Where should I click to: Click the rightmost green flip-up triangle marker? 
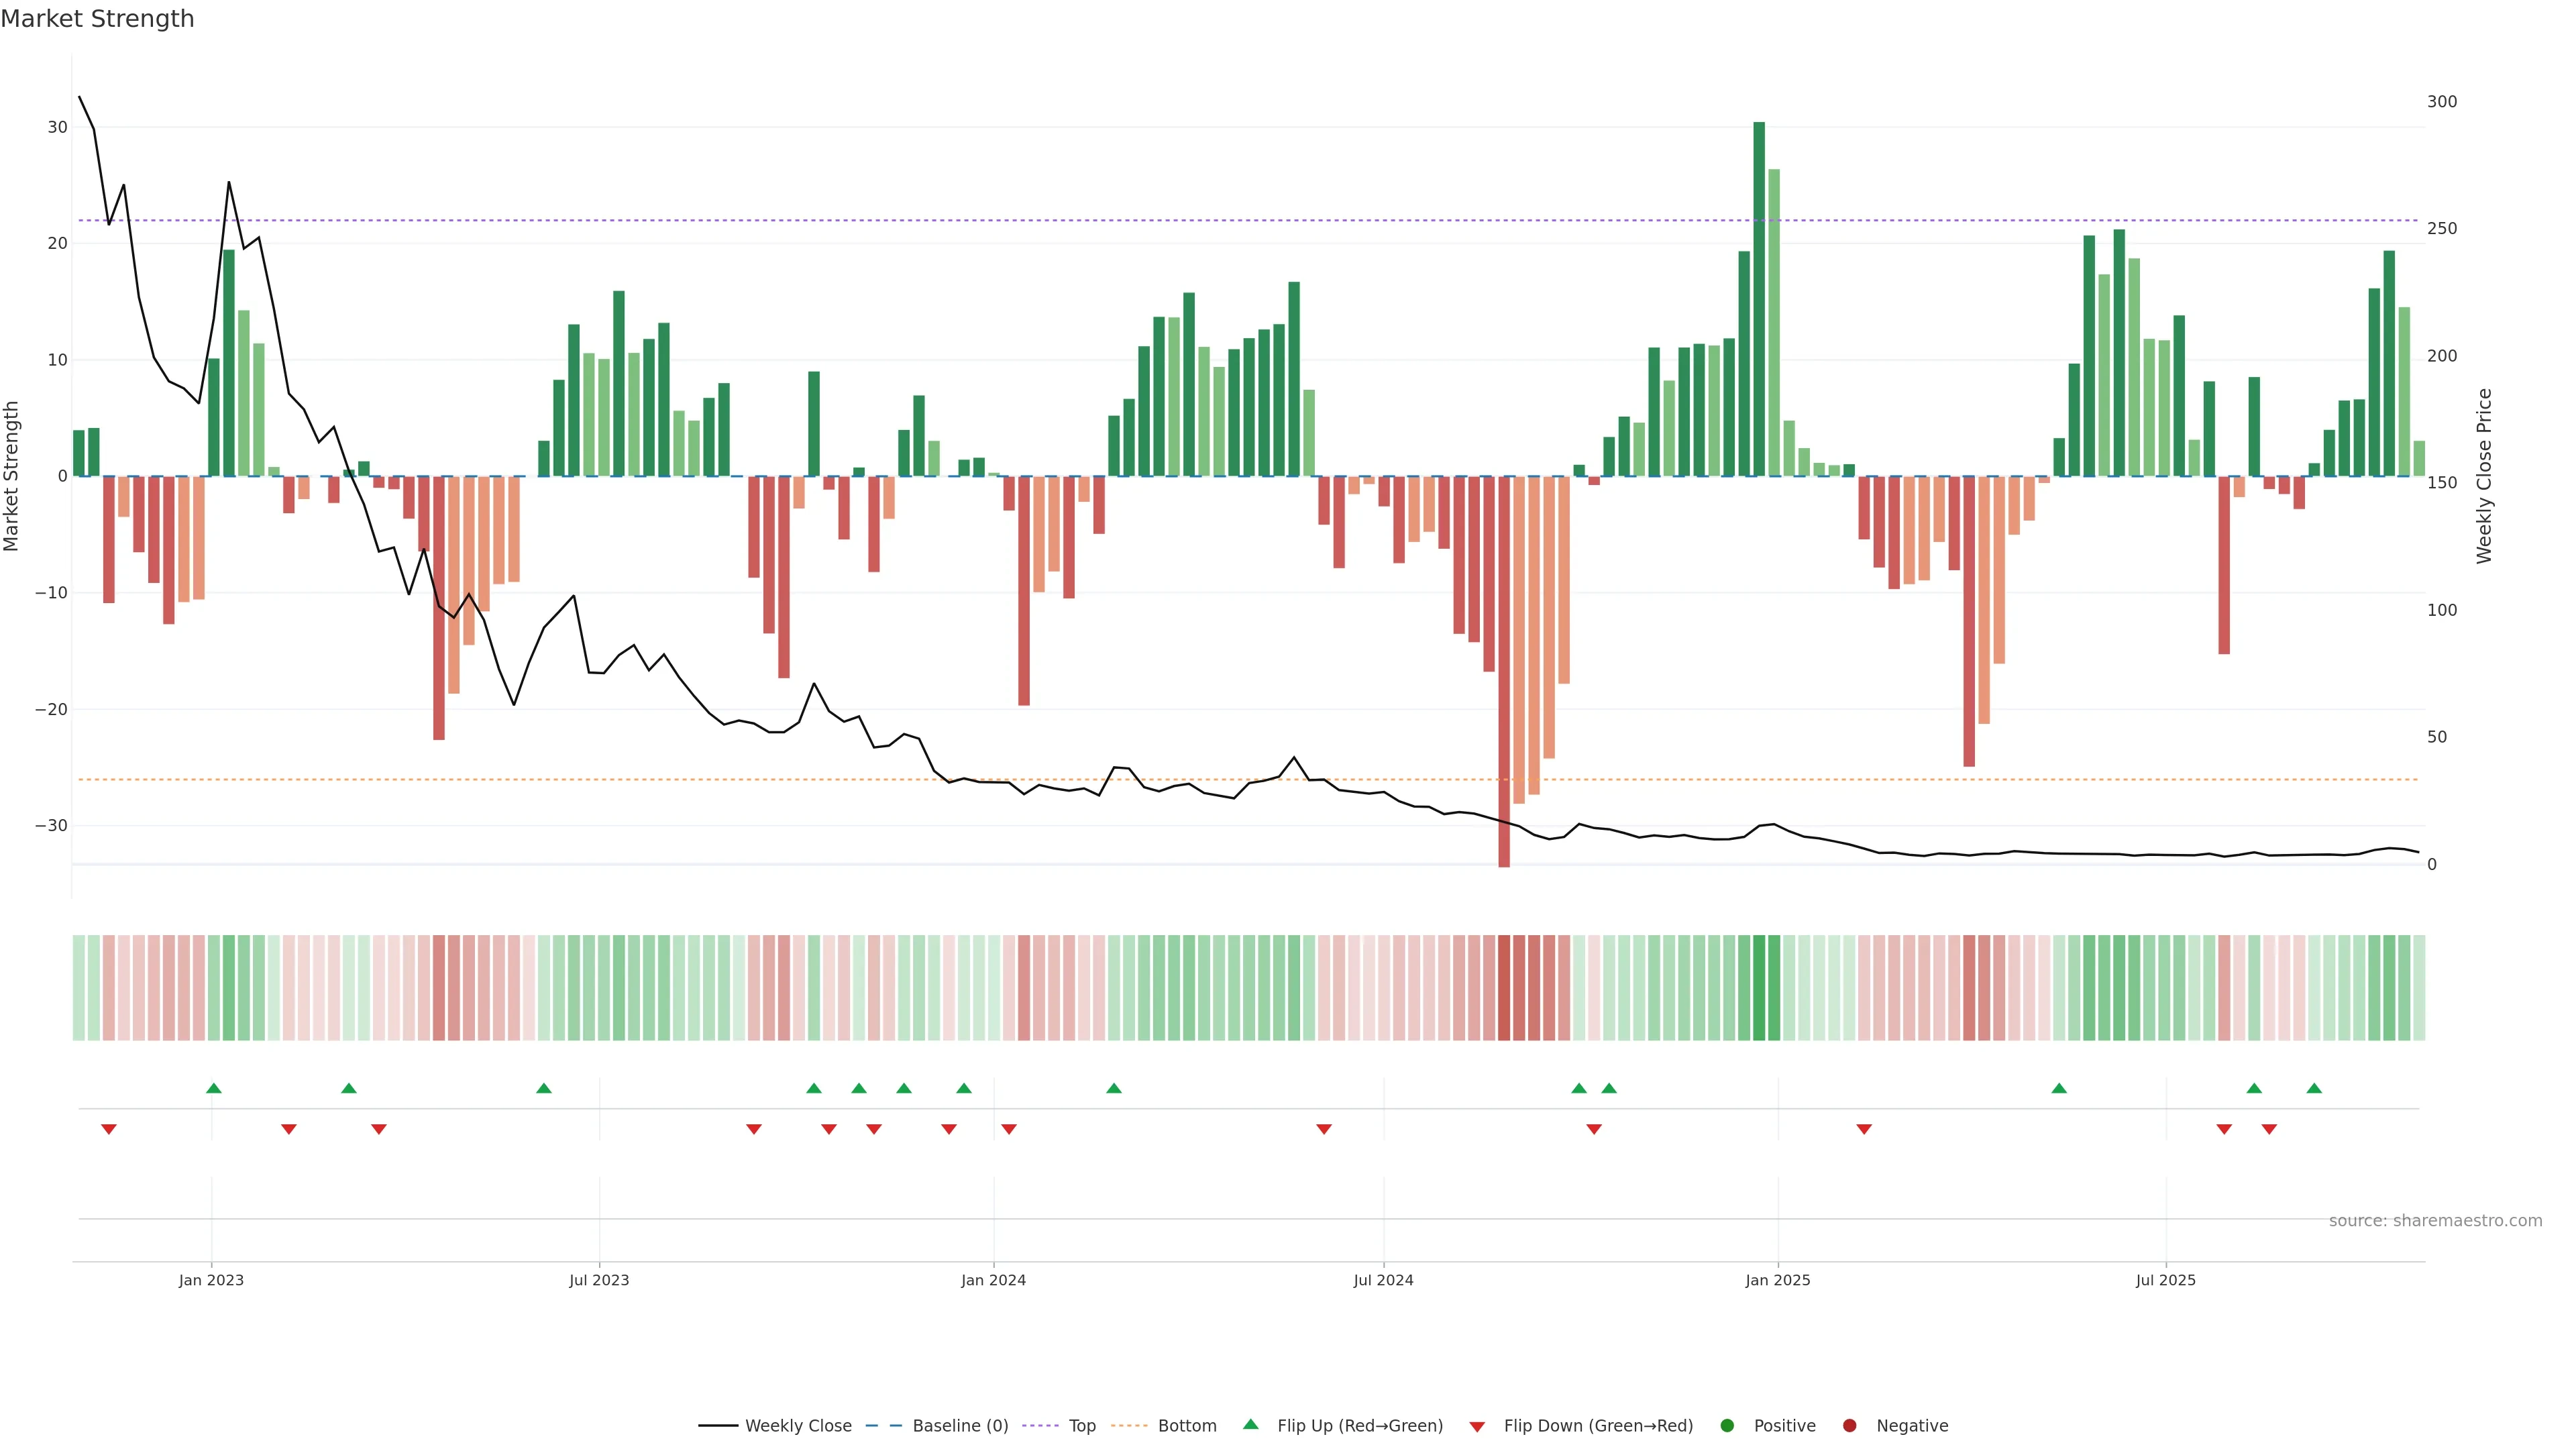2314,1088
